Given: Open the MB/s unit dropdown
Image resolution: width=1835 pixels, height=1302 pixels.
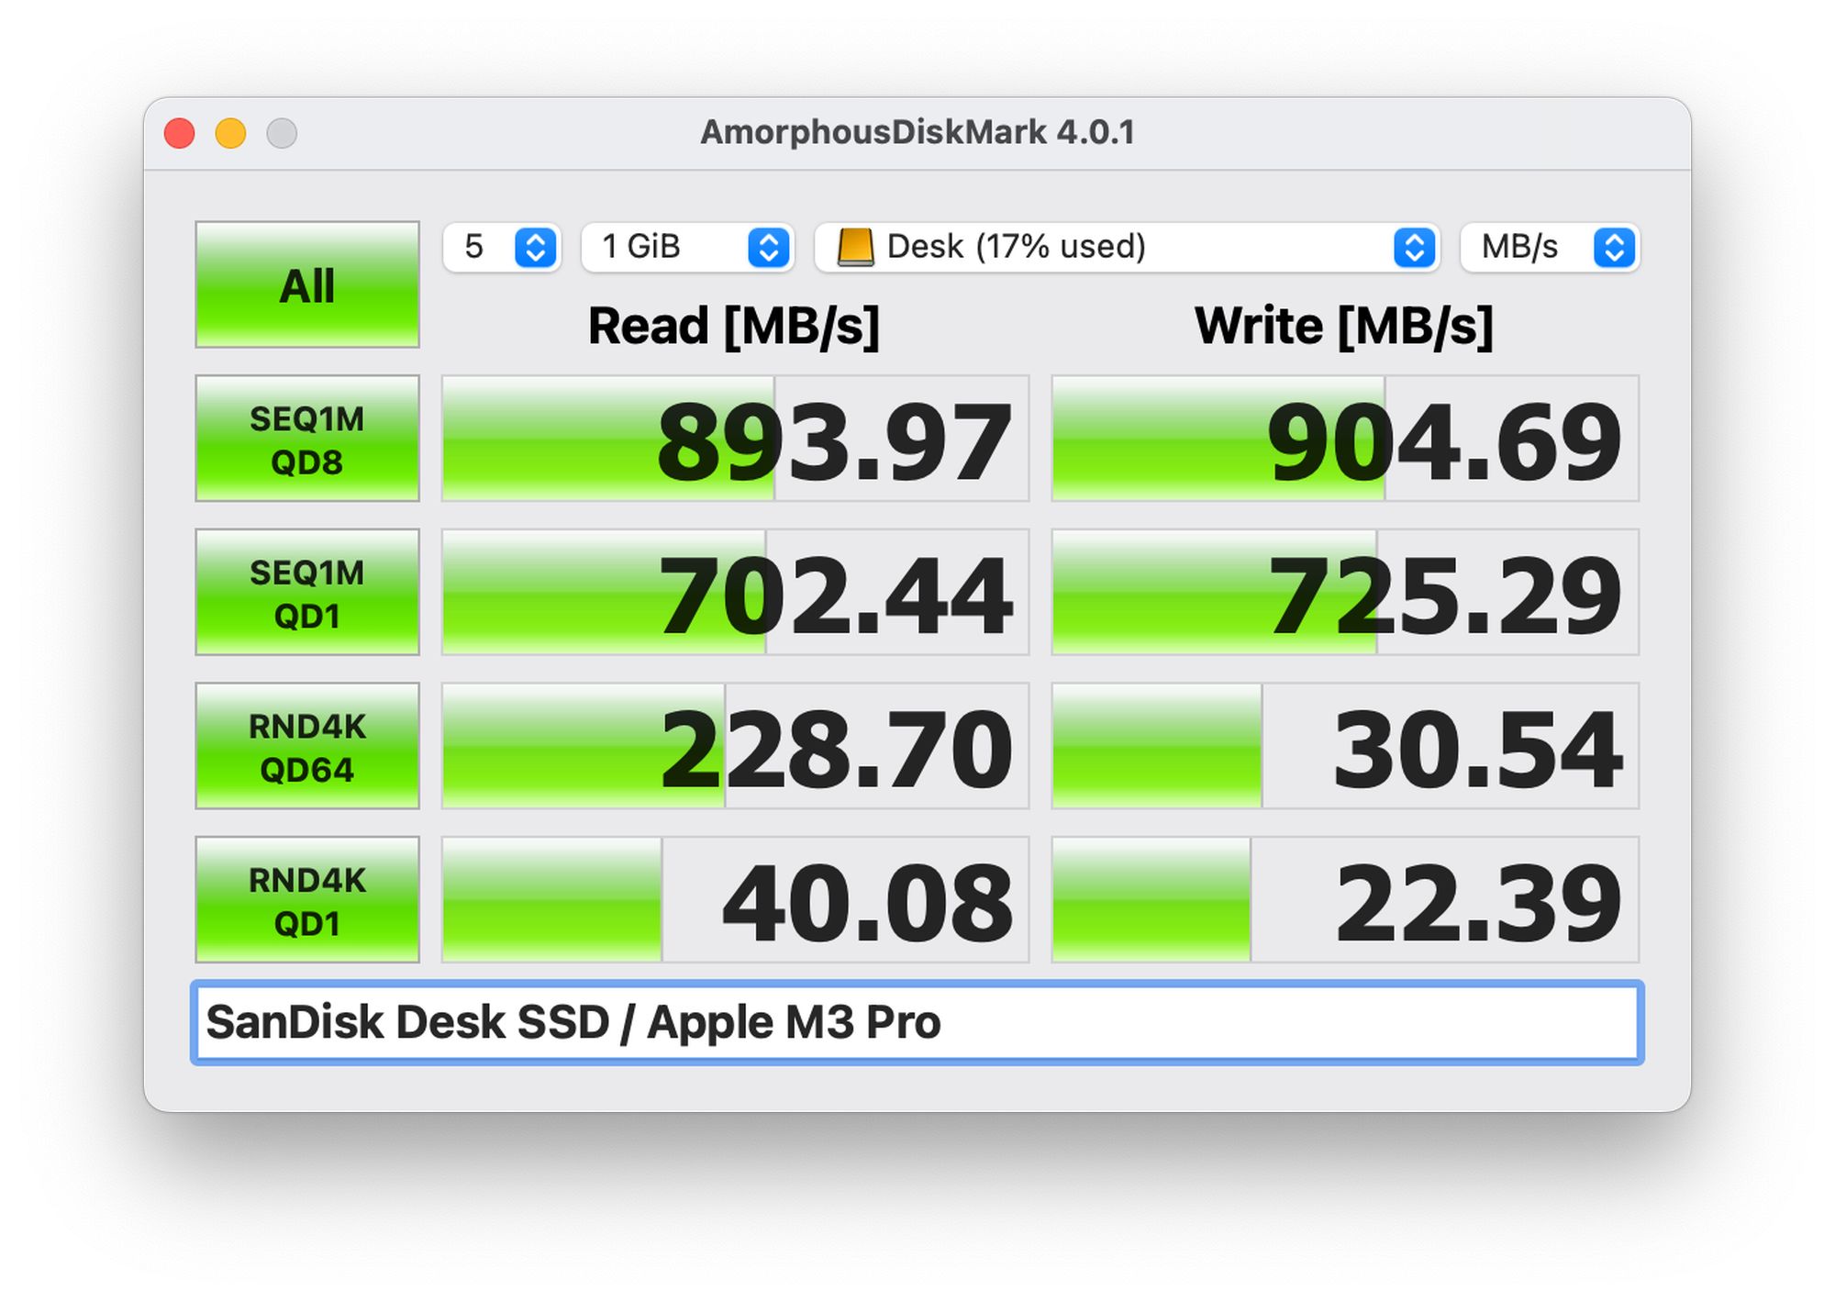Looking at the screenshot, I should [1549, 247].
